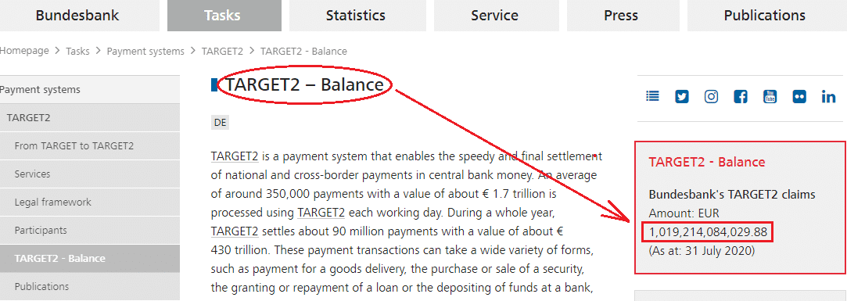Open From TARGET to TARGET2 sidebar item

click(90, 146)
